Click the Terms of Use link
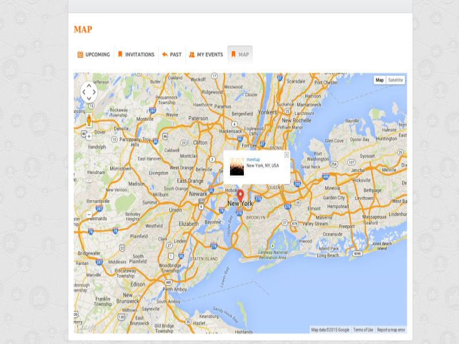Screen dimensions: 459x344 pyautogui.click(x=363, y=330)
